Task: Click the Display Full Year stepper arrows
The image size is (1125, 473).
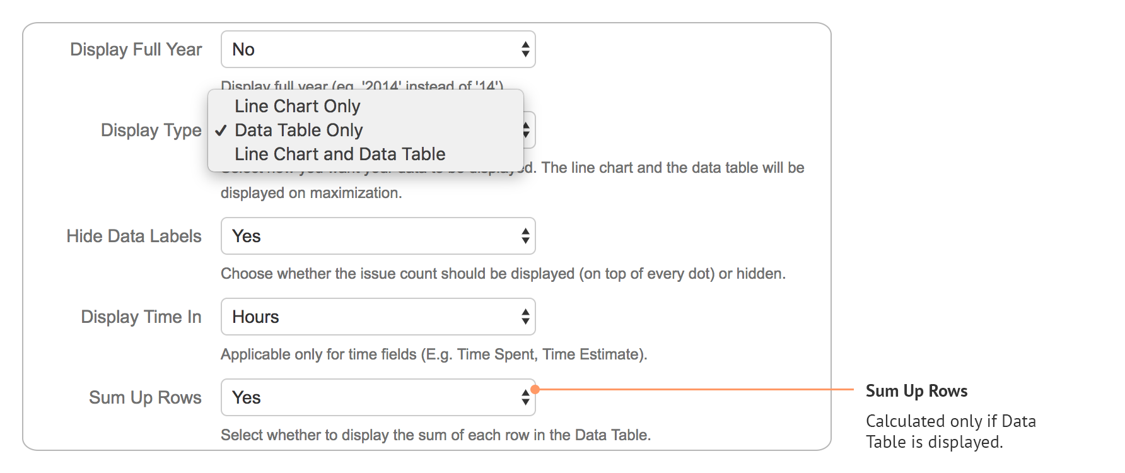Action: coord(525,49)
